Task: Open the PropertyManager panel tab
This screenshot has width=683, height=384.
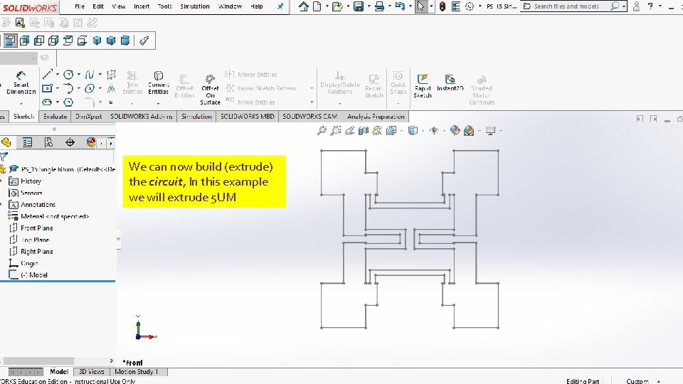Action: [28, 142]
